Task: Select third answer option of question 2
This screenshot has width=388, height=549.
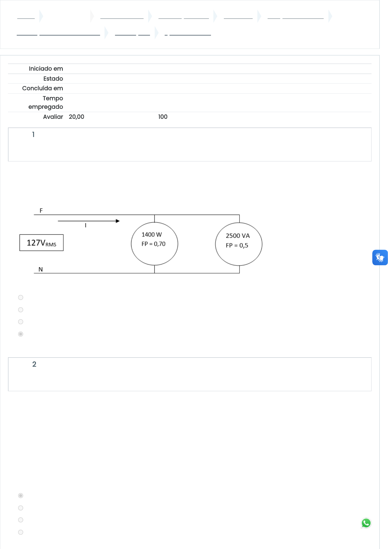Action: (x=21, y=520)
